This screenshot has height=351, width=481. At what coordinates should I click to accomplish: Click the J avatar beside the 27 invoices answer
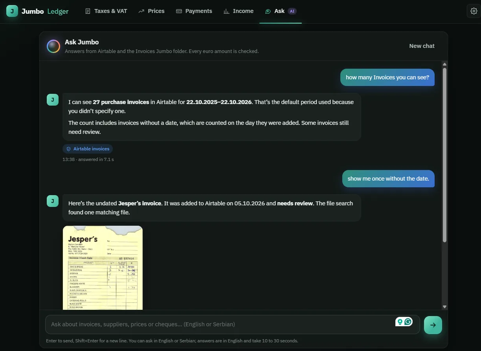tap(53, 100)
